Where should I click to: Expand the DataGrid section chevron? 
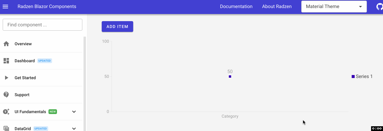pos(74,129)
